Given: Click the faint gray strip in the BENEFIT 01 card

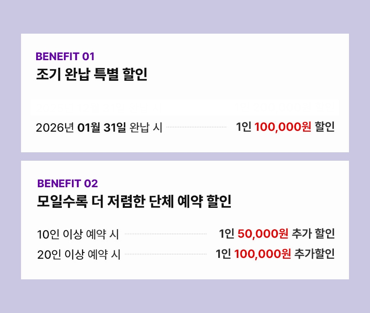Looking at the screenshot, I should click(x=185, y=107).
